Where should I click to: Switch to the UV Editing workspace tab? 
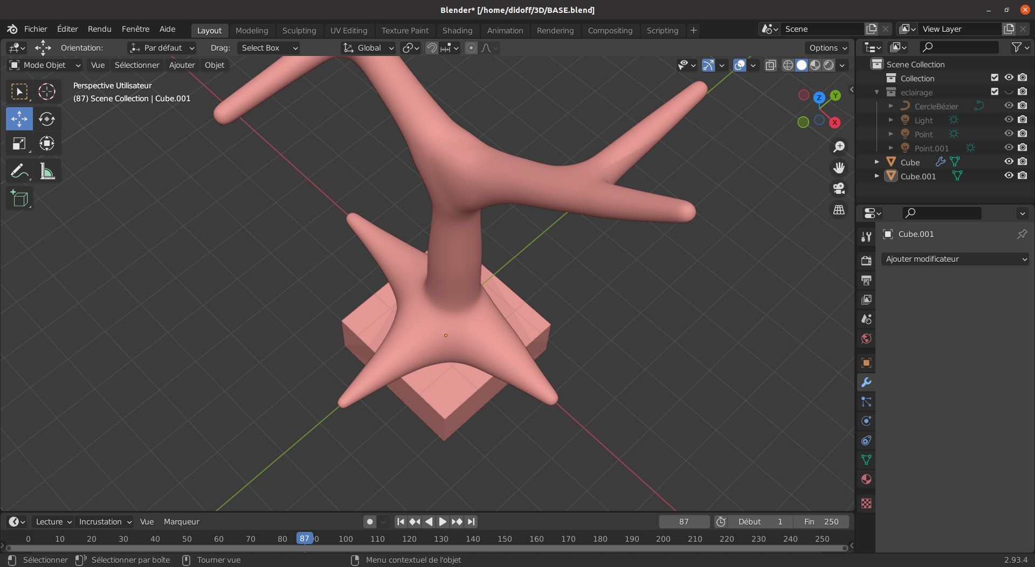[349, 31]
